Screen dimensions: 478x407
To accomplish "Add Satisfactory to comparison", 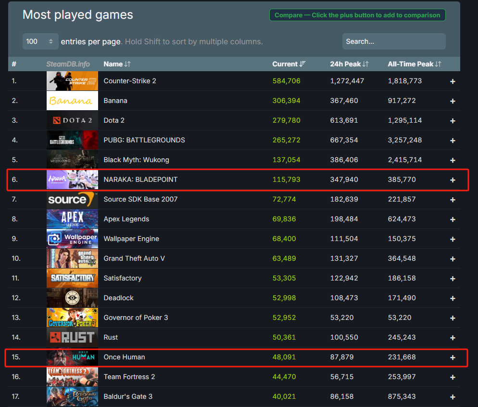I will pos(453,279).
